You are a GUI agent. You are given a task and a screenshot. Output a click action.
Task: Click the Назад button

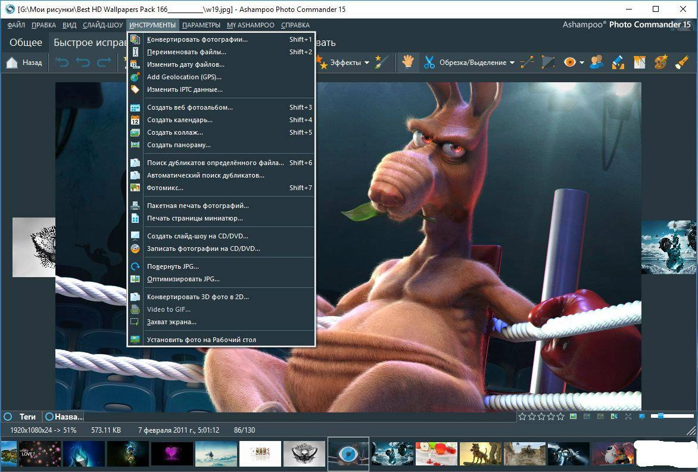click(24, 63)
